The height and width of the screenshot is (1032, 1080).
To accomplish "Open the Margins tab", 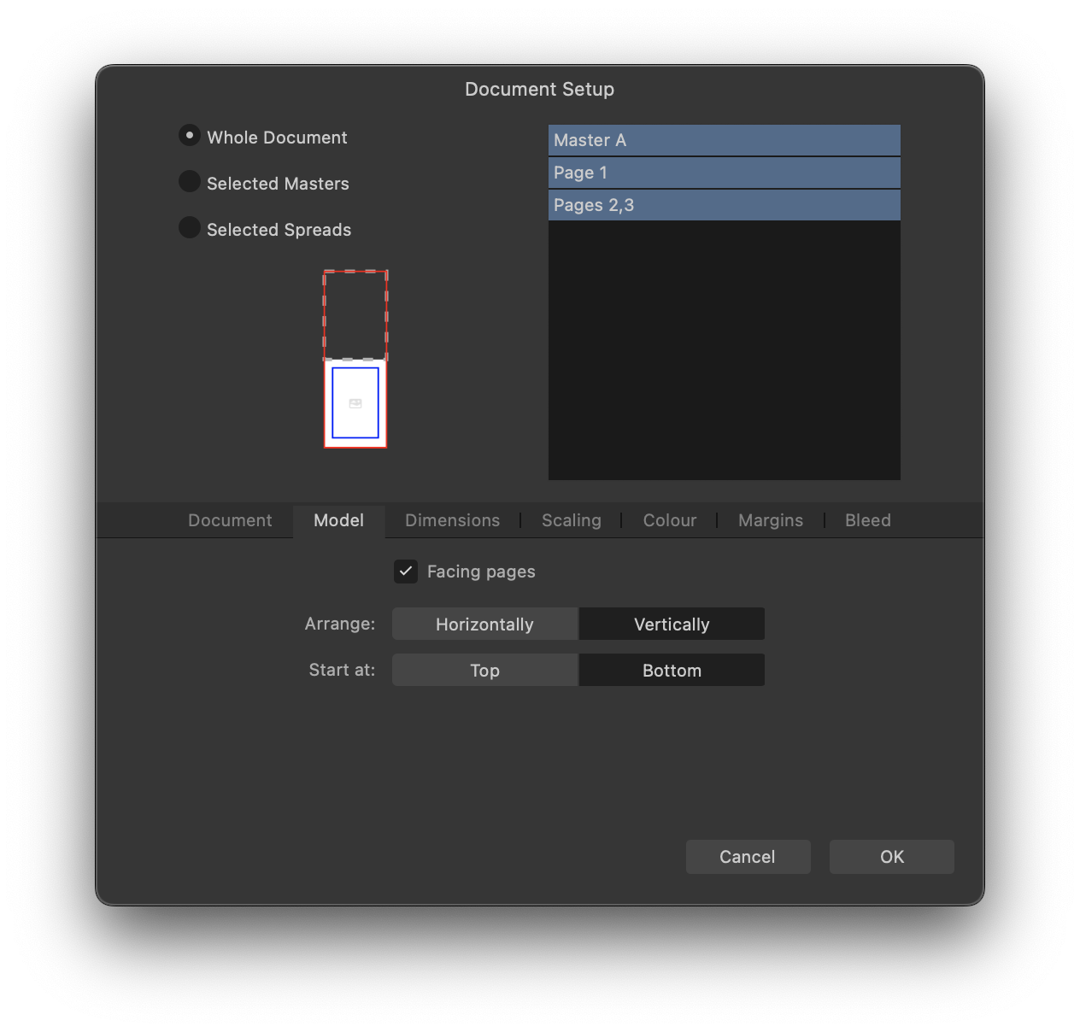I will [770, 520].
